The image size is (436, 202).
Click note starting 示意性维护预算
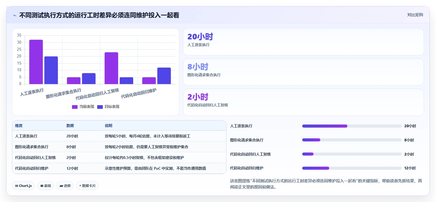pyautogui.click(x=155, y=168)
